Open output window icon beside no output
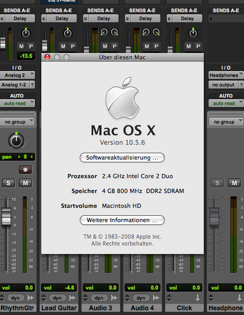The width and height of the screenshot is (244, 315). pyautogui.click(x=241, y=85)
